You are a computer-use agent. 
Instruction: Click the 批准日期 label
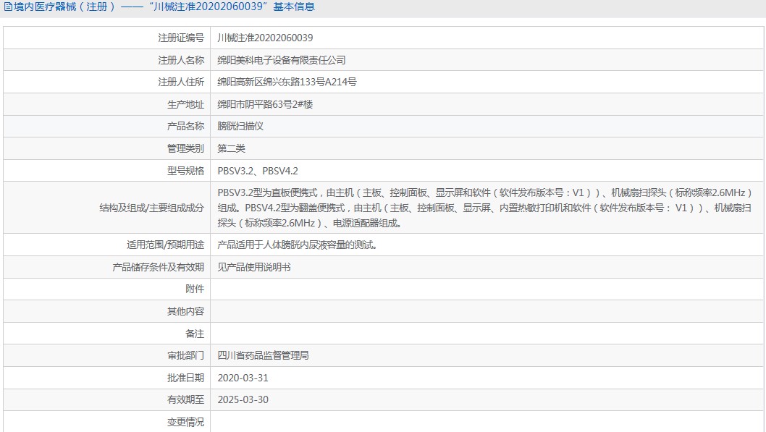[x=185, y=378]
